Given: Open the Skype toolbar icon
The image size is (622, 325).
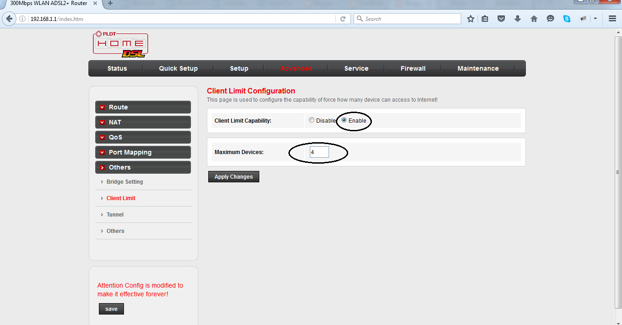Looking at the screenshot, I should click(566, 19).
